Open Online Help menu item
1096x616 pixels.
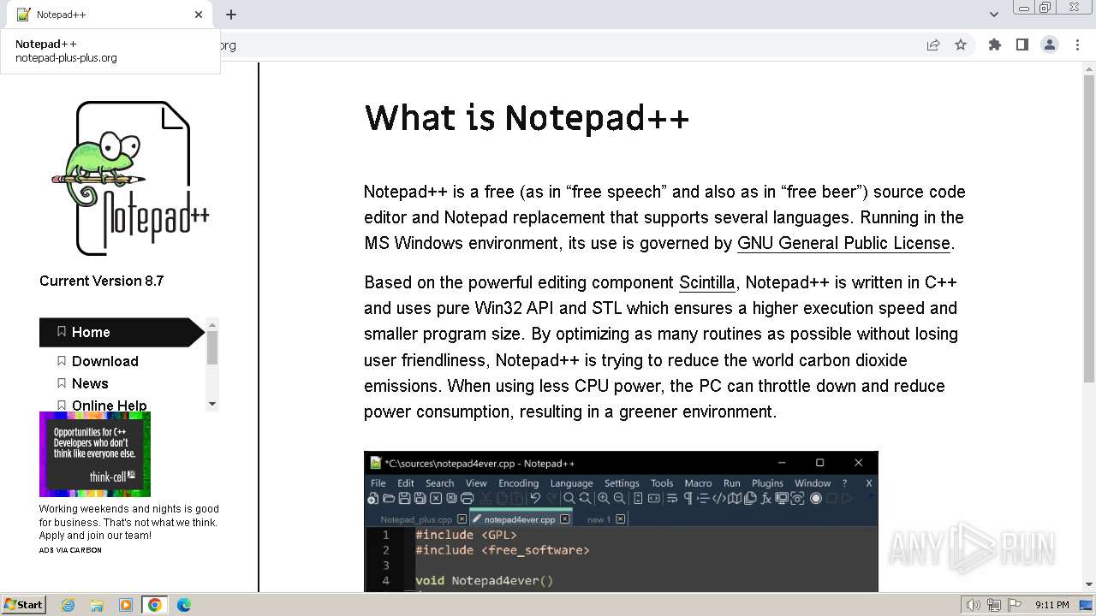(109, 406)
